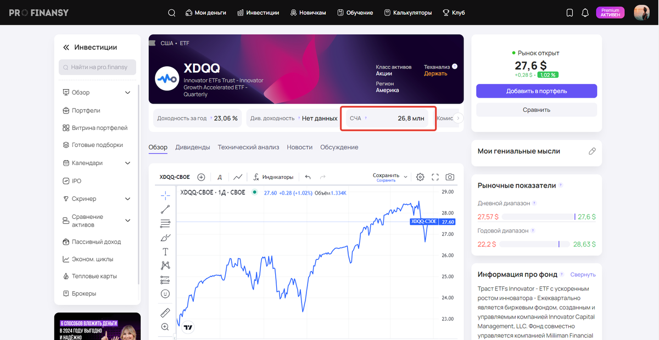
Task: Change the XDQQ-CBOE symbol in chart toolbar
Action: [175, 177]
